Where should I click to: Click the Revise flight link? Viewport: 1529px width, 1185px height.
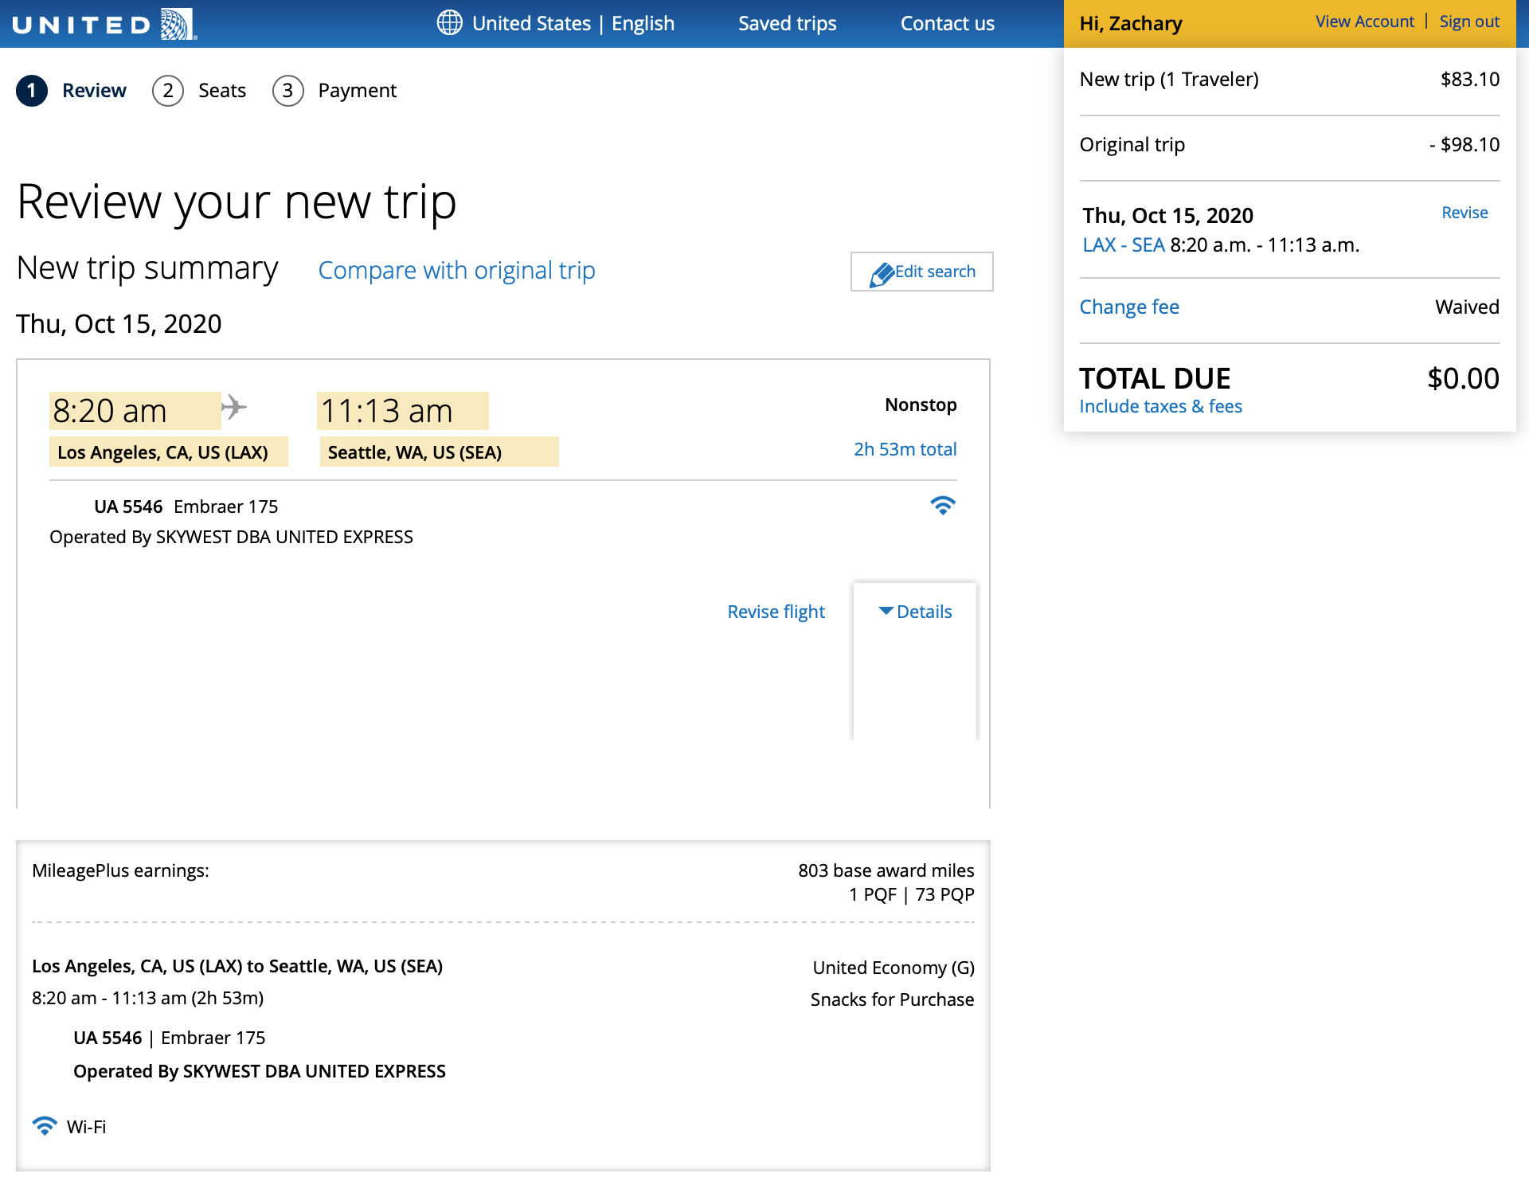coord(776,612)
